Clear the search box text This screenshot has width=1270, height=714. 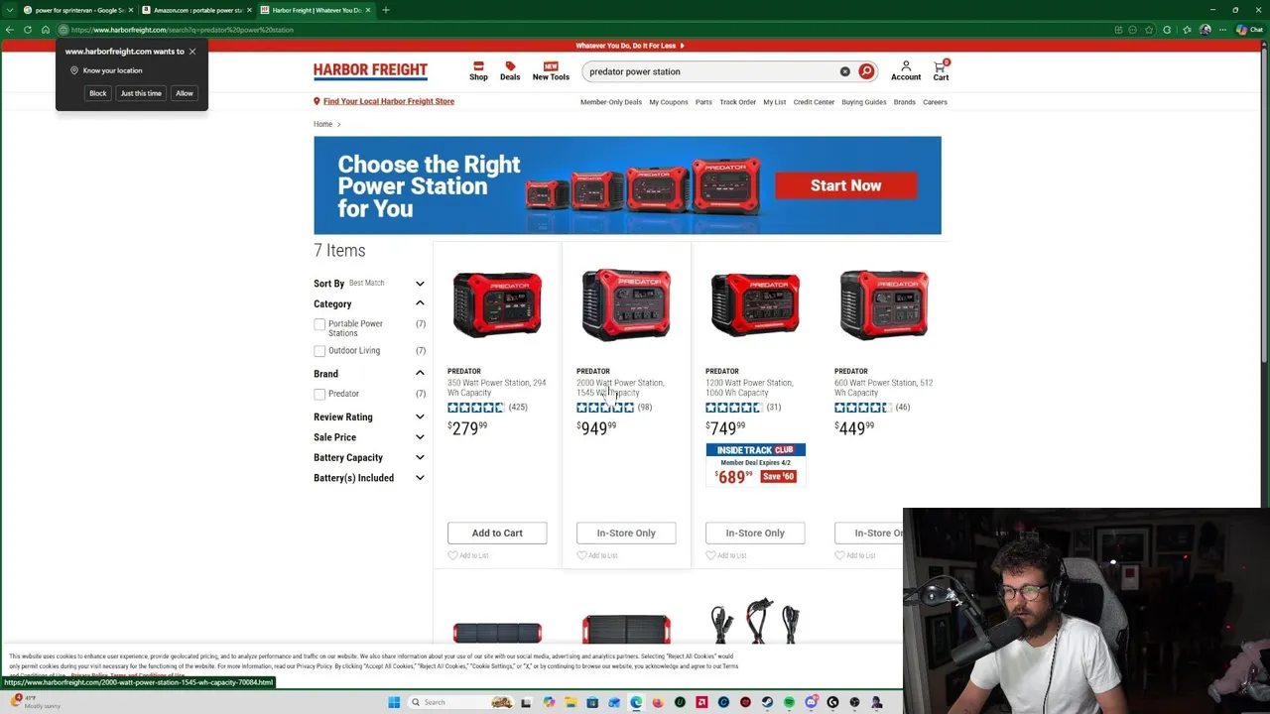pos(844,71)
